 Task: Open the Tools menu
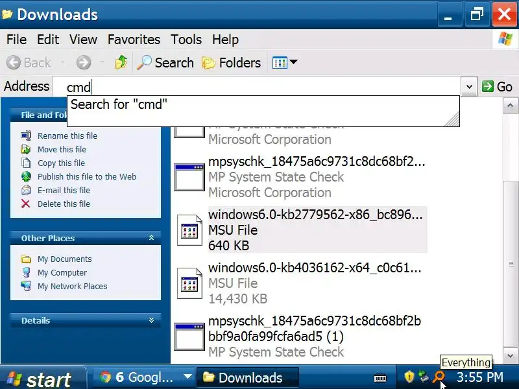(186, 40)
